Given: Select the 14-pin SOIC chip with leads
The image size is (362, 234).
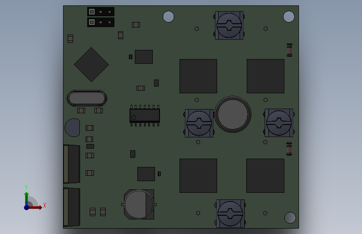Looking at the screenshot, I should [x=144, y=116].
